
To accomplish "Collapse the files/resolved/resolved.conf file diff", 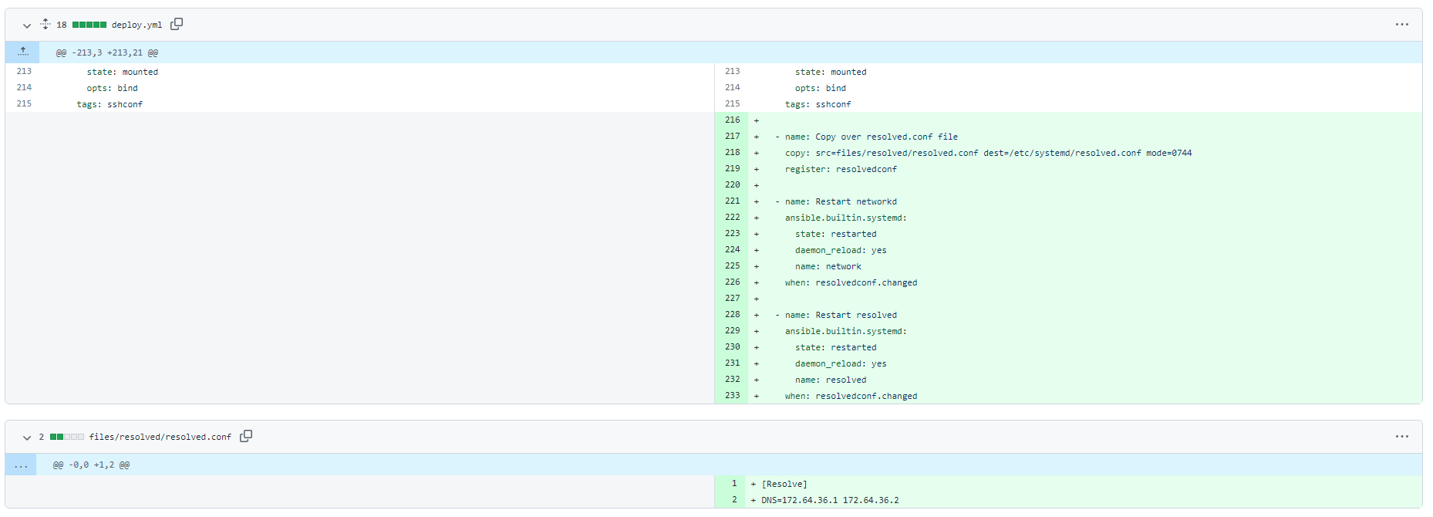I will coord(27,438).
